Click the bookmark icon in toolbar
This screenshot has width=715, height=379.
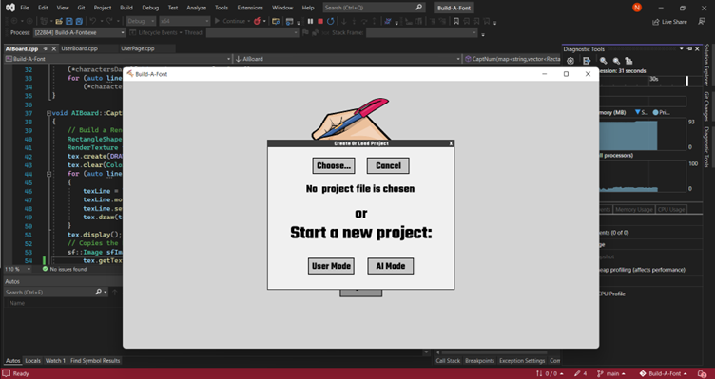[x=456, y=21]
